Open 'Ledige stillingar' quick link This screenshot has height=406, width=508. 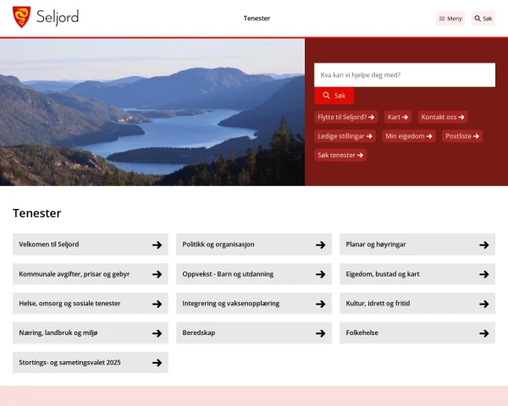(x=345, y=135)
